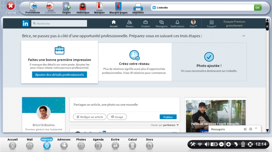Zoom out with the minus icon
The image size is (272, 152).
221,144
